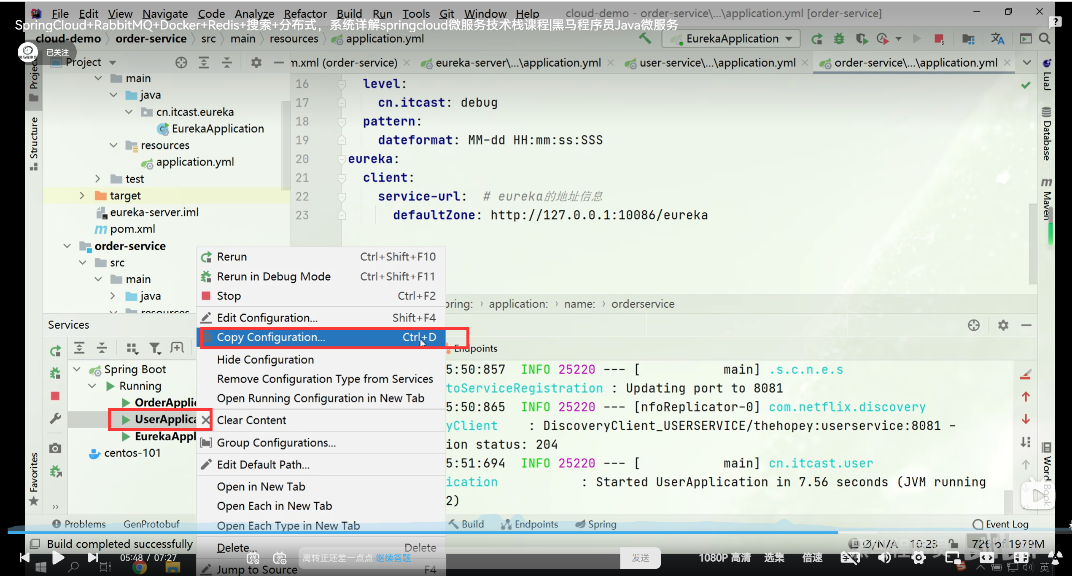Viewport: 1072px width, 576px height.
Task: Toggle video volume speaker button
Action: [884, 558]
